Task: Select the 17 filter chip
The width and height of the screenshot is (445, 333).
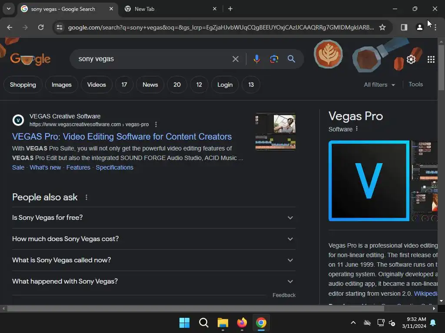Action: [124, 85]
